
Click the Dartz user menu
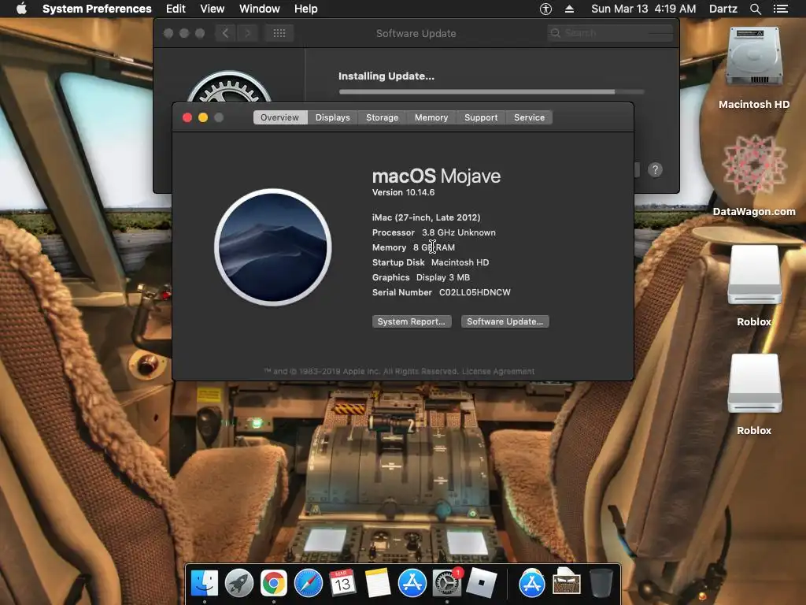(723, 9)
